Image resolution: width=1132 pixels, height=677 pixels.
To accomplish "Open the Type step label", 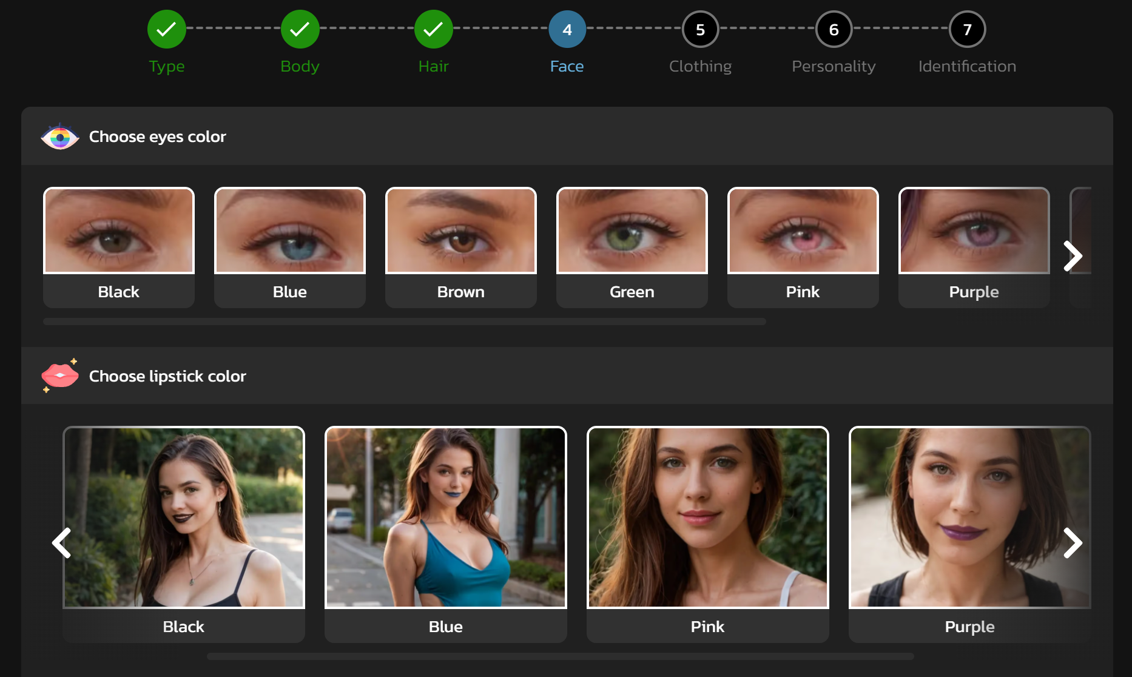I will pyautogui.click(x=167, y=66).
